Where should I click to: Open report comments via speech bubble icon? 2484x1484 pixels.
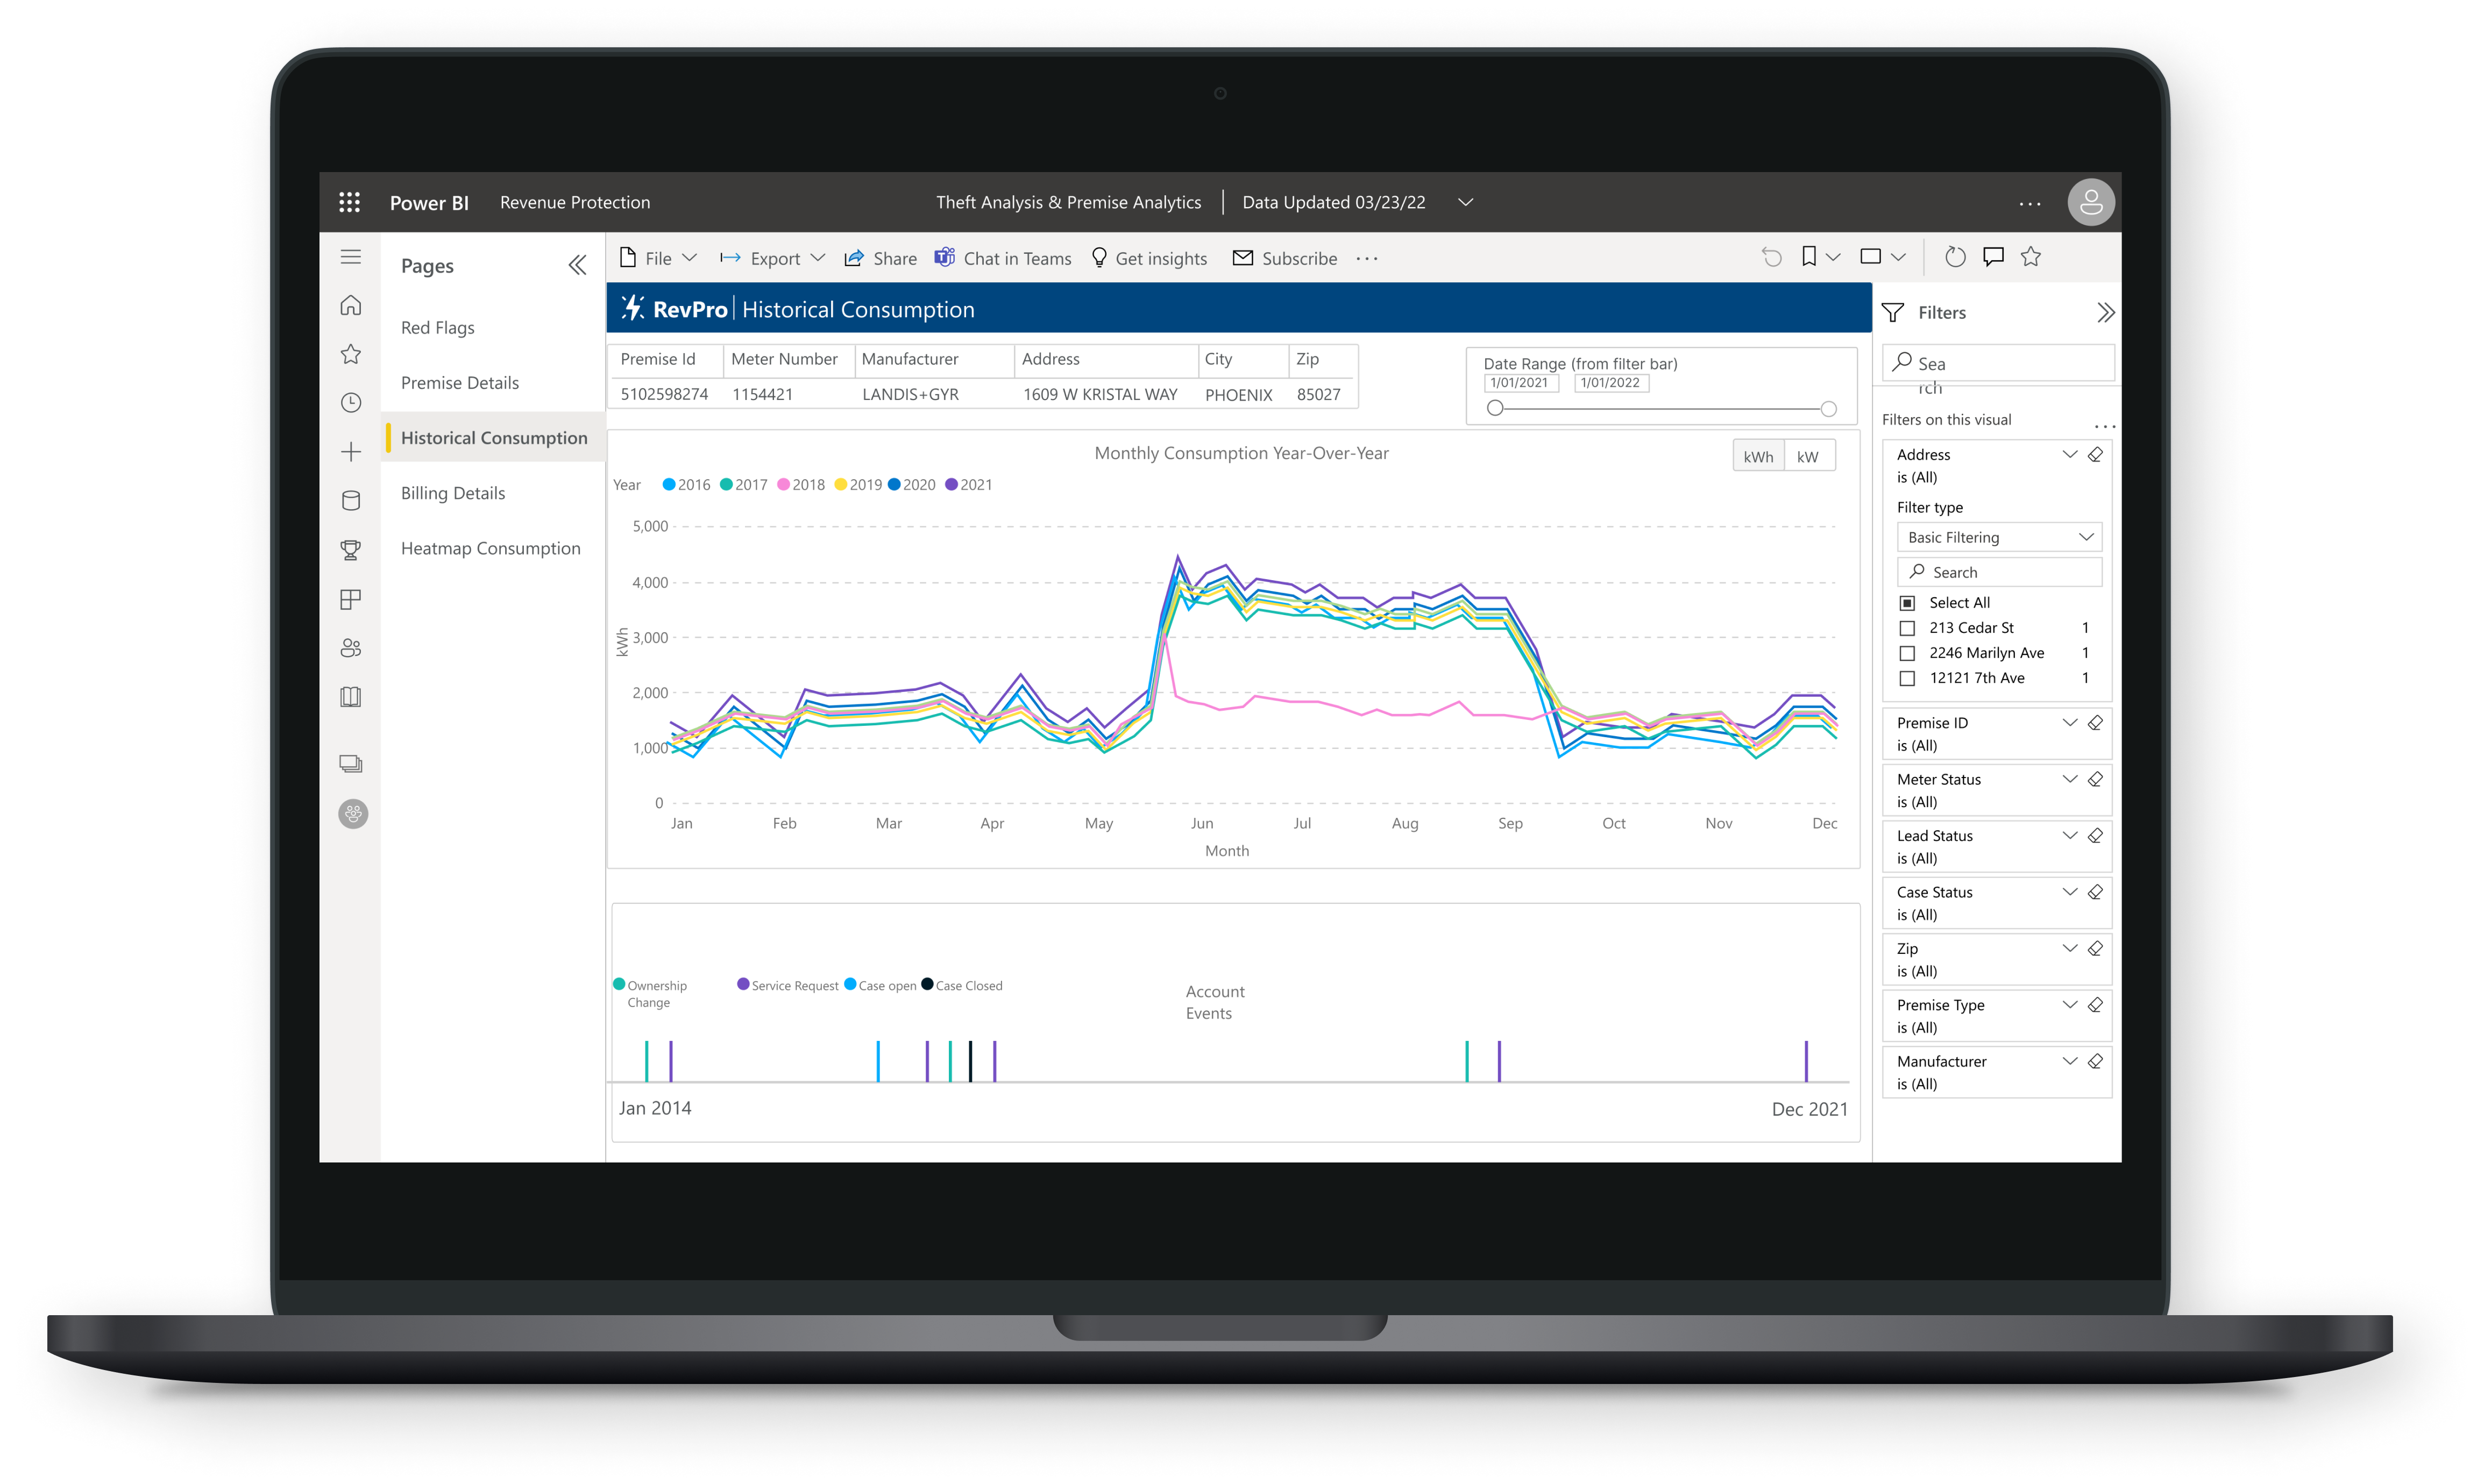click(x=1993, y=257)
